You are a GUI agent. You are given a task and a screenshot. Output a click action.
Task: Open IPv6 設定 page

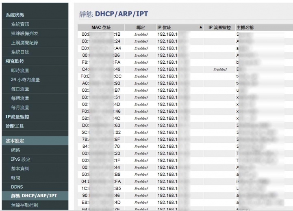click(21, 159)
